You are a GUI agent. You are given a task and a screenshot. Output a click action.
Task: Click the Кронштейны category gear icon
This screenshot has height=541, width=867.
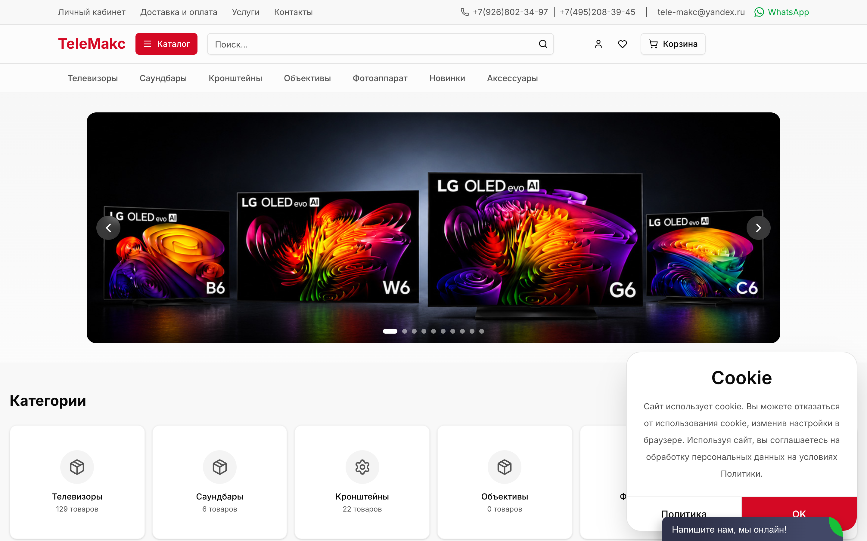362,467
